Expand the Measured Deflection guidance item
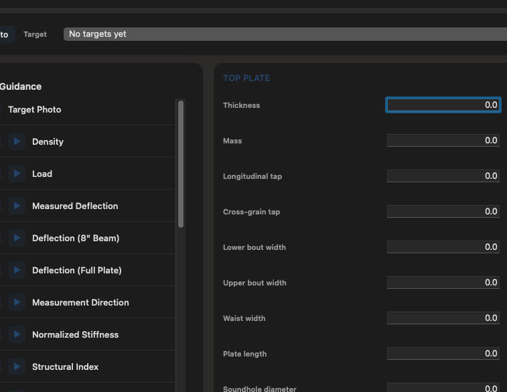This screenshot has height=392, width=507. [17, 206]
